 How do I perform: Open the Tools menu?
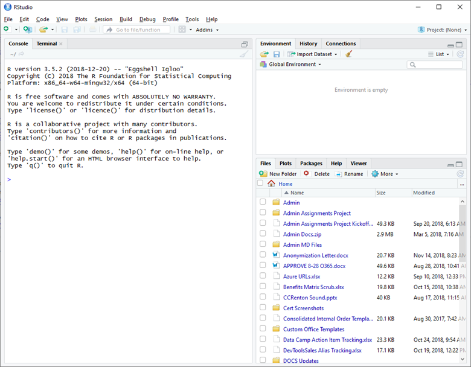192,19
